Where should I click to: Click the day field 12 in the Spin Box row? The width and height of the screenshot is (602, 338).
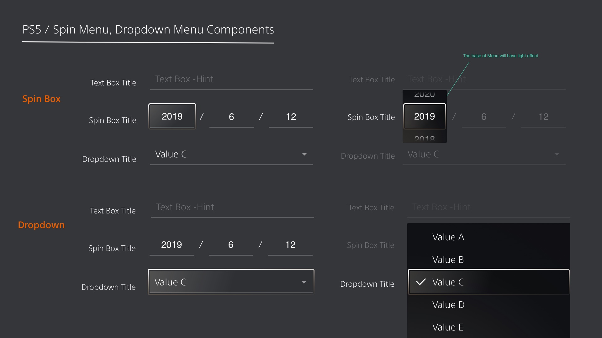(x=291, y=117)
